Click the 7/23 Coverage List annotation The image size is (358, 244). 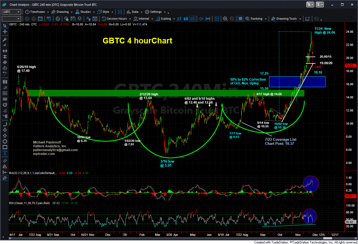click(280, 141)
